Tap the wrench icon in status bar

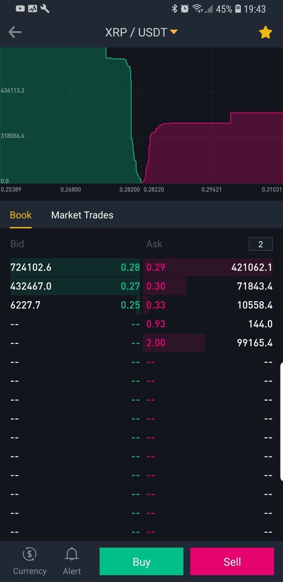pos(45,9)
